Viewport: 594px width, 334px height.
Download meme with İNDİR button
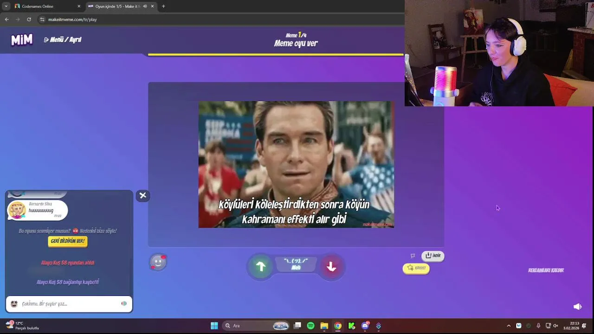coord(433,256)
